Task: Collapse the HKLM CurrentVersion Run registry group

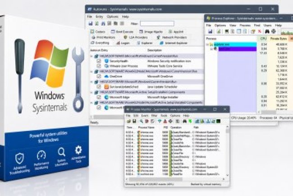Action: click(x=92, y=56)
